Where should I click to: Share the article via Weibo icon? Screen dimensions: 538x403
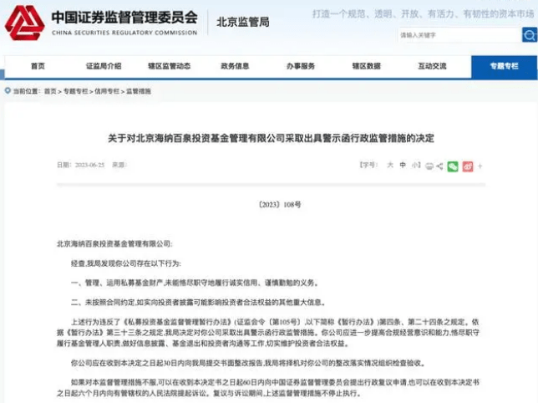tap(468, 166)
